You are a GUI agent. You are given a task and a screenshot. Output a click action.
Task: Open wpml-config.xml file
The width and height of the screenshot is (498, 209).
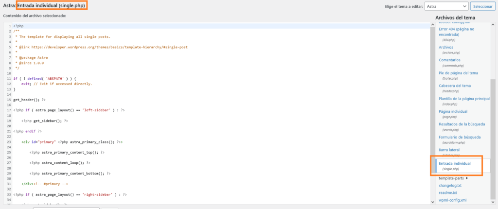[x=453, y=200]
